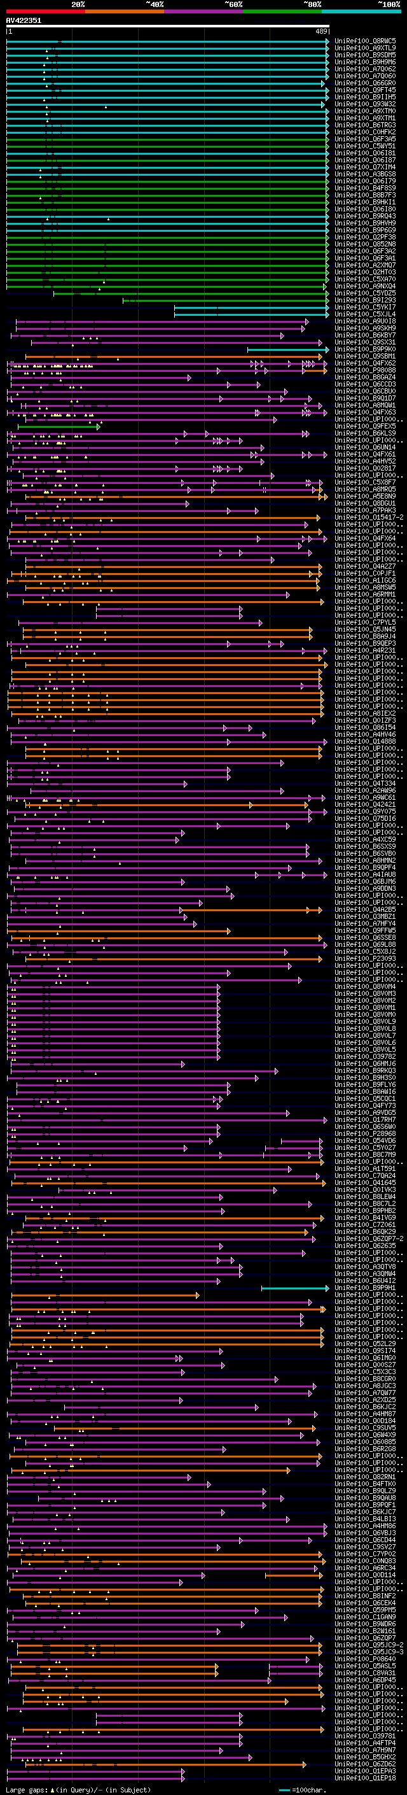Click the UniRef100_B9RKQ3 label
The width and height of the screenshot is (407, 1795).
point(365,1070)
